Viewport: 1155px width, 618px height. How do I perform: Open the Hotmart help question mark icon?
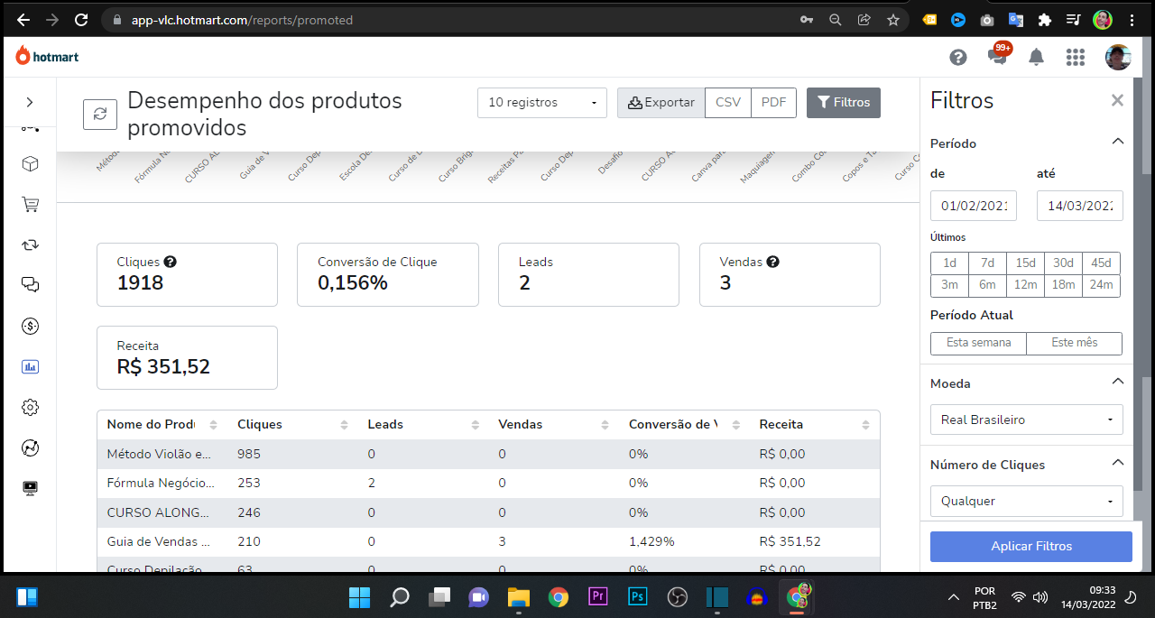958,58
